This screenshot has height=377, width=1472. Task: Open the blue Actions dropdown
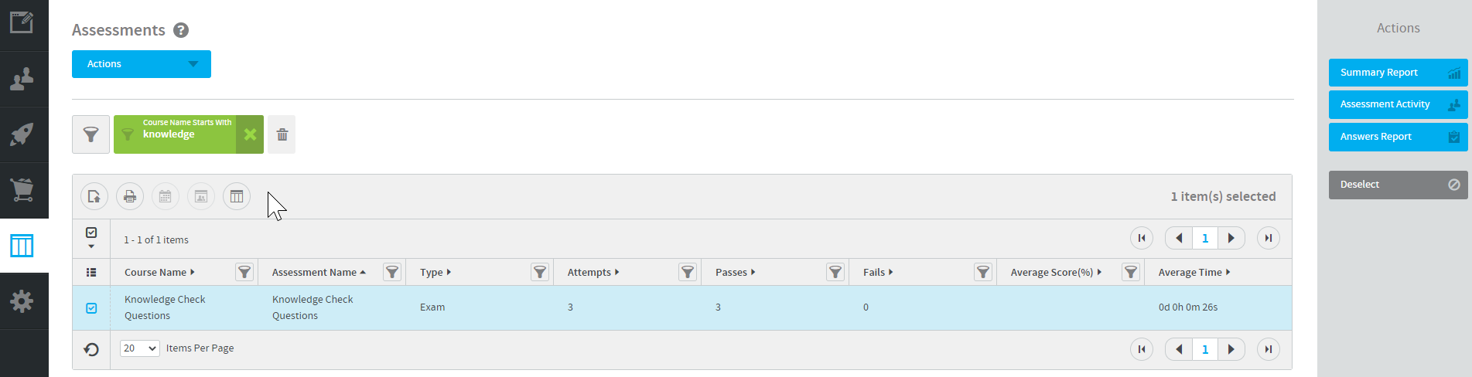(142, 64)
